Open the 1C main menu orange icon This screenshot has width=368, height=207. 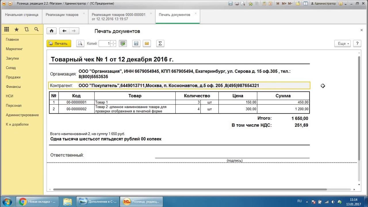tap(4, 4)
